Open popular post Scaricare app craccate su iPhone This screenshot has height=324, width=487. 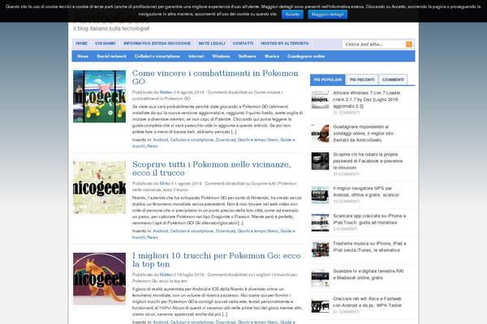pyautogui.click(x=369, y=220)
